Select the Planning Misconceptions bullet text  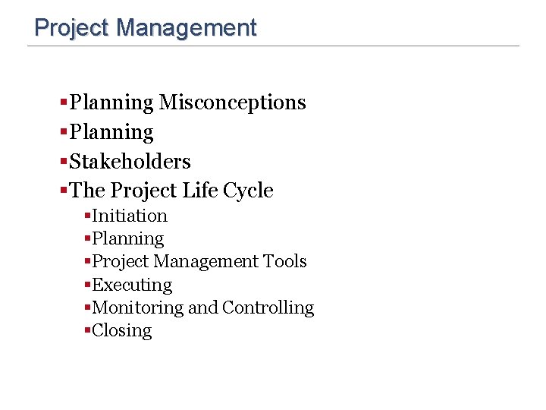(x=187, y=102)
